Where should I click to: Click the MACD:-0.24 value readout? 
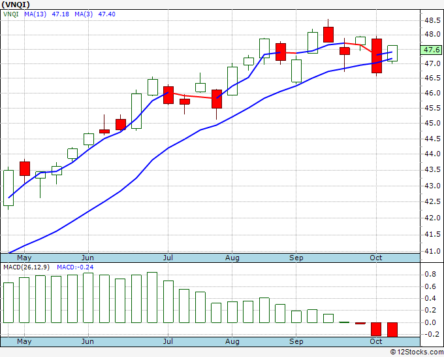pos(75,267)
